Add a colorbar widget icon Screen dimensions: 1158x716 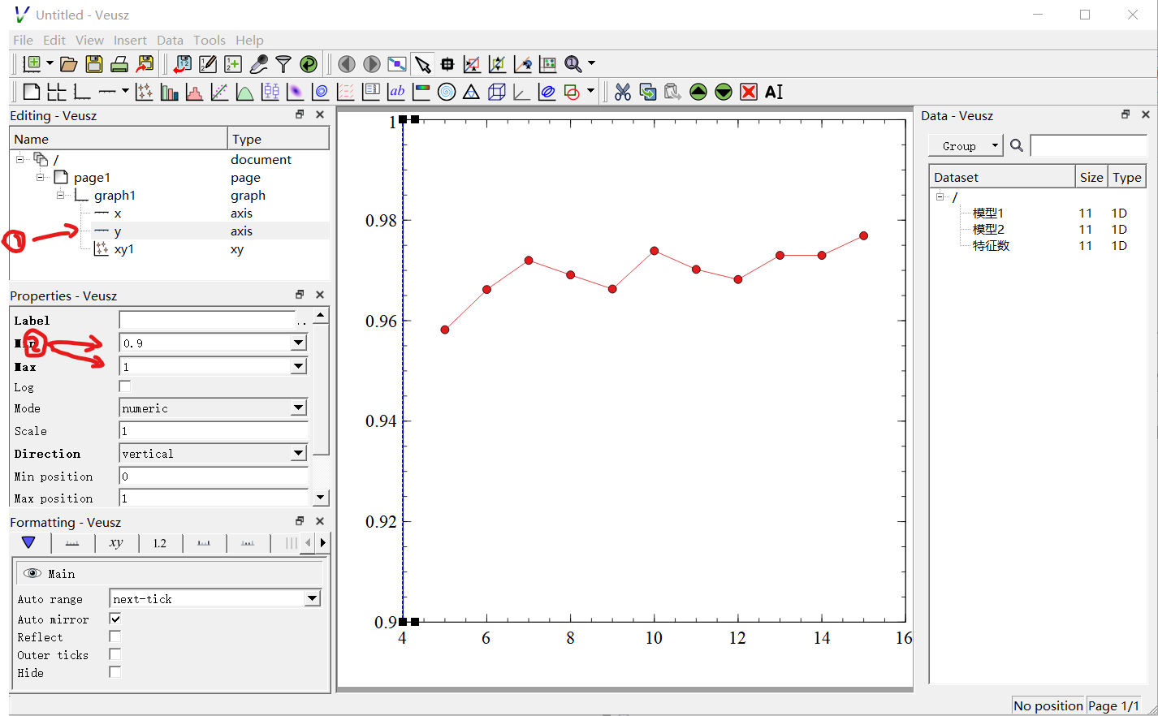pyautogui.click(x=421, y=92)
